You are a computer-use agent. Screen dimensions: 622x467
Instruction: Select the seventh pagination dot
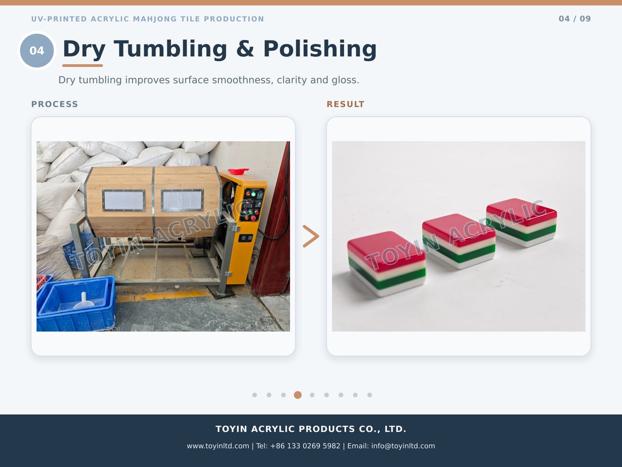point(341,395)
